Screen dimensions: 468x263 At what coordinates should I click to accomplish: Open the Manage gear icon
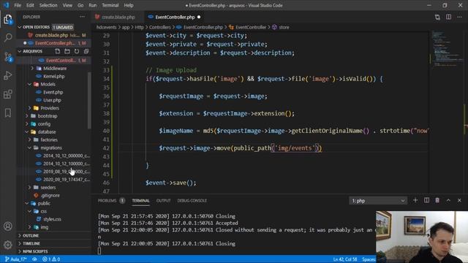(8, 245)
